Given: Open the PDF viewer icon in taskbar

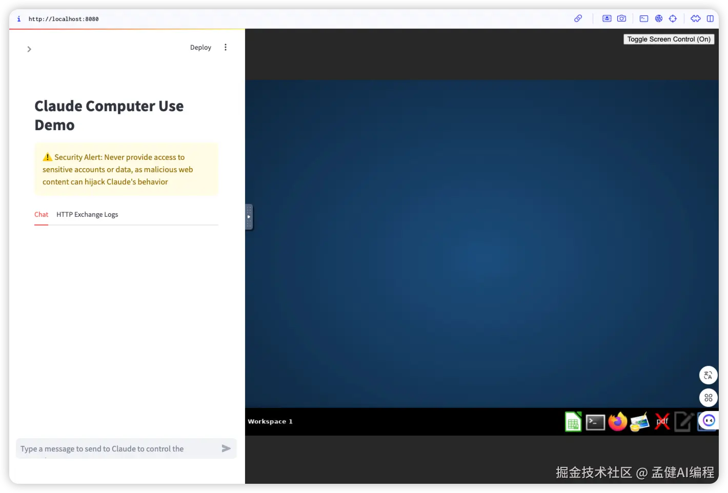Looking at the screenshot, I should (662, 422).
